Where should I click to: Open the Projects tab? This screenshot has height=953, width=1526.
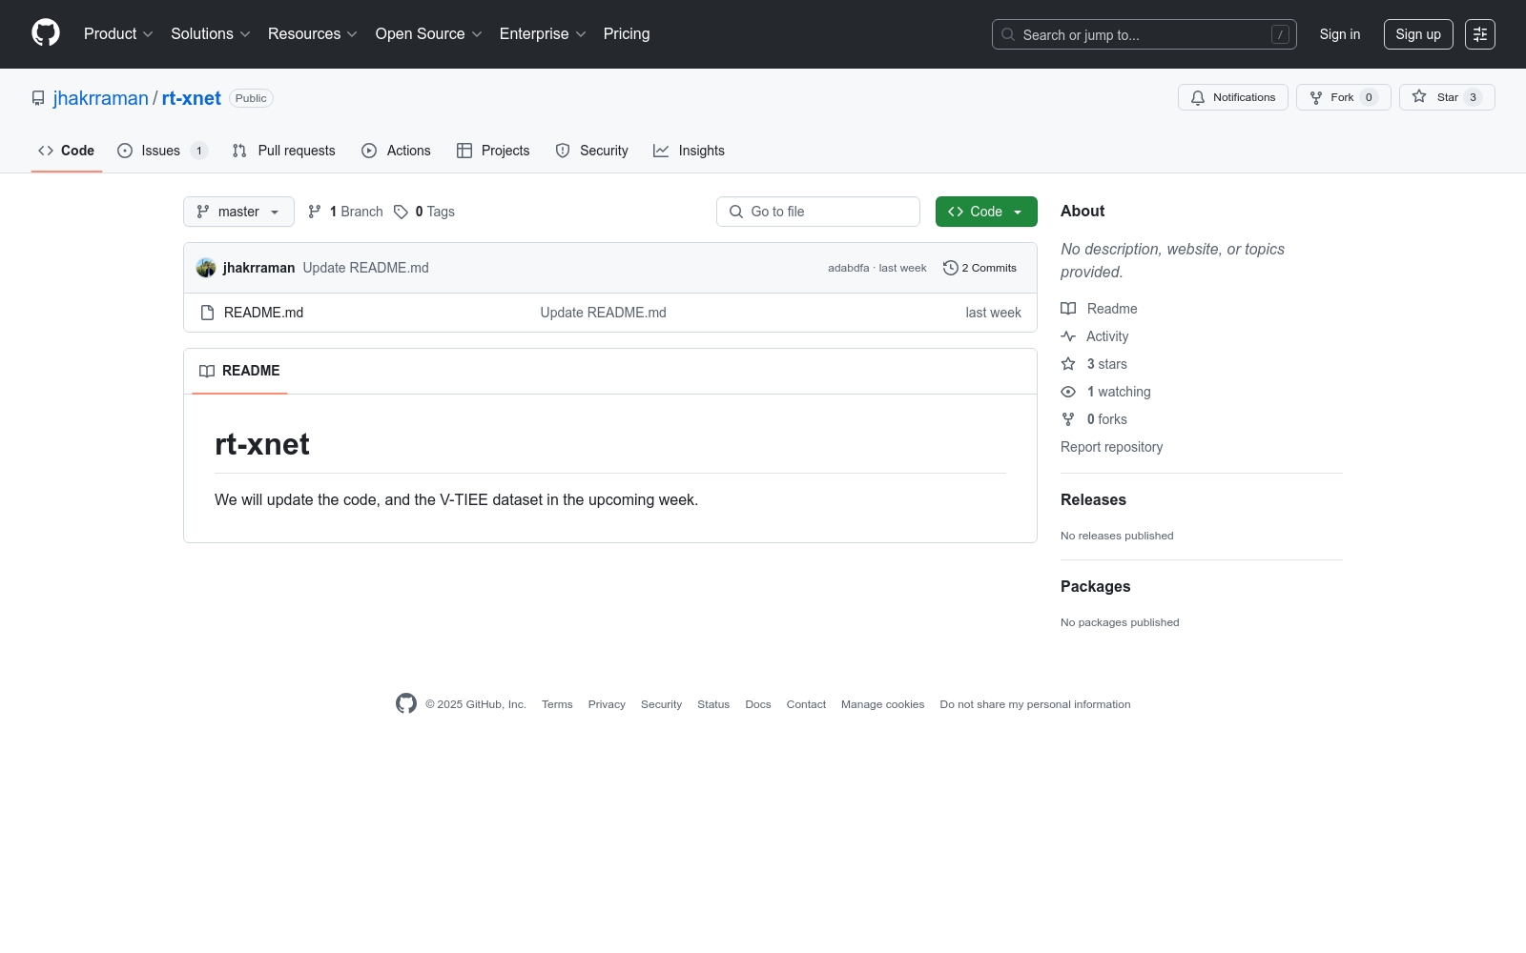[x=493, y=151]
